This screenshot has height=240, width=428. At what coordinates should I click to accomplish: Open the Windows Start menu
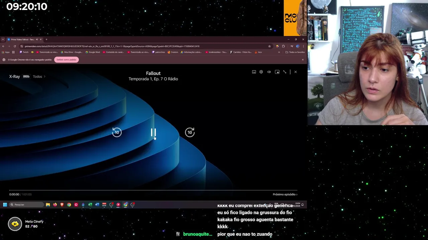pos(5,205)
